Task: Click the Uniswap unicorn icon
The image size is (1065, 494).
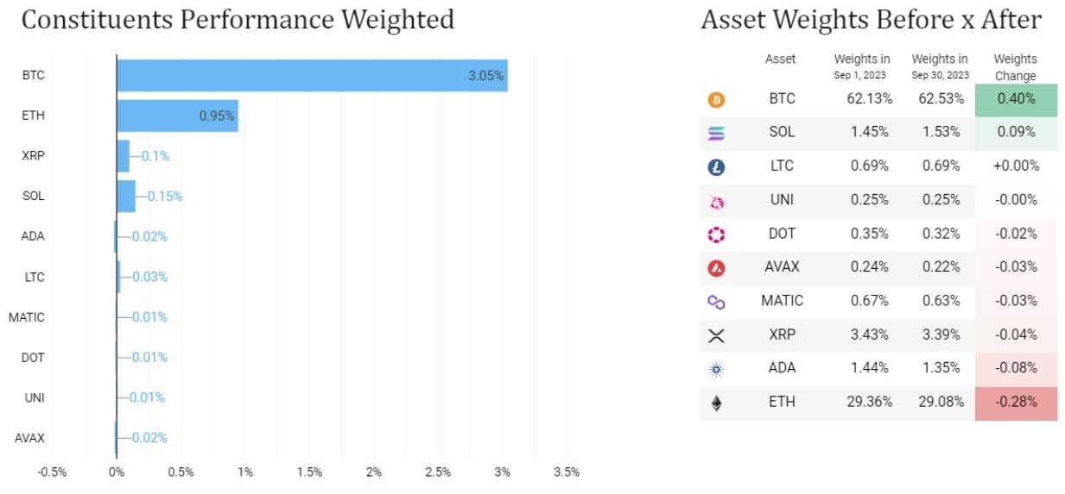Action: (x=716, y=202)
